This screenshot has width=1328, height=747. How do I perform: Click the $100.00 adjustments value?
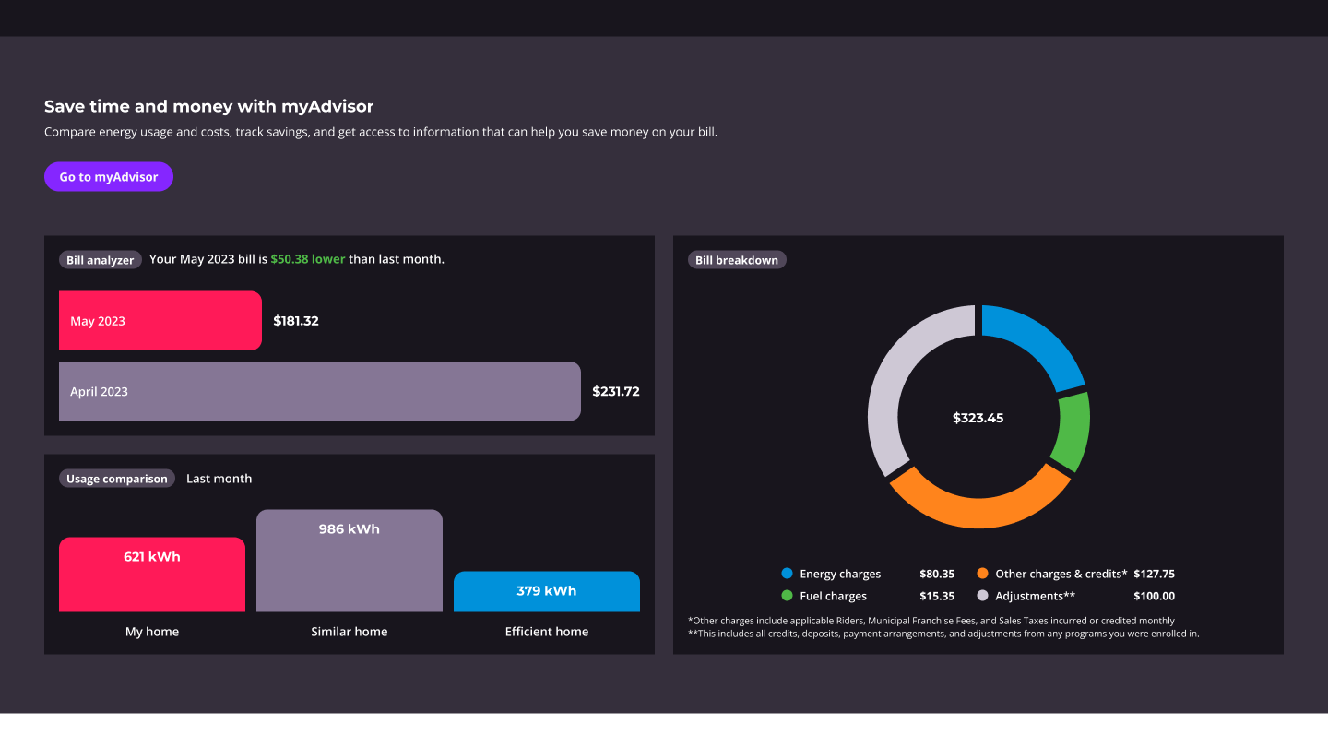[x=1154, y=596]
